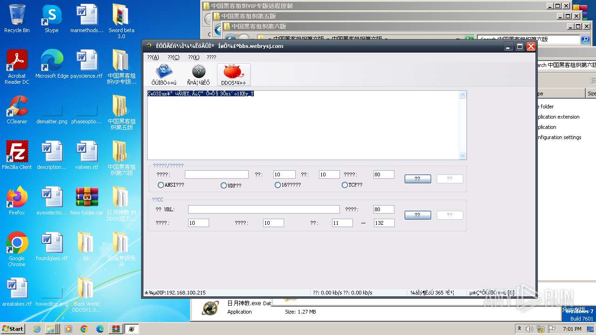Select the bin folder desktop icon
This screenshot has width=596, height=335.
tap(87, 247)
